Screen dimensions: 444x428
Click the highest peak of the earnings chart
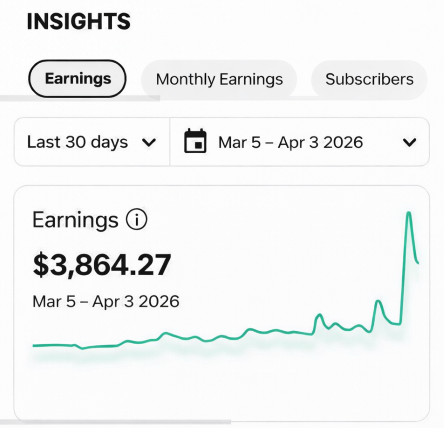coord(409,213)
